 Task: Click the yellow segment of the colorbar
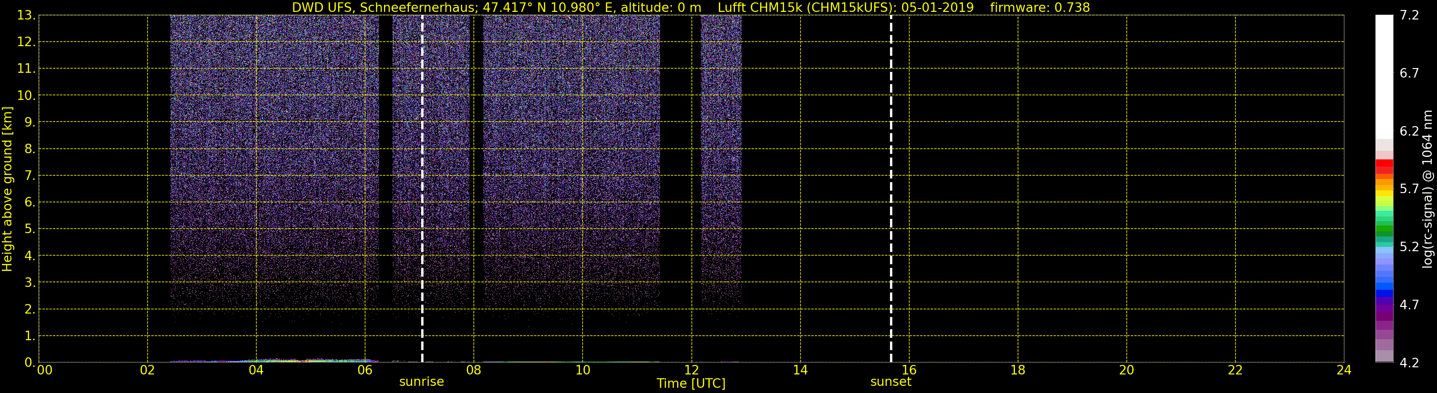coord(1384,193)
